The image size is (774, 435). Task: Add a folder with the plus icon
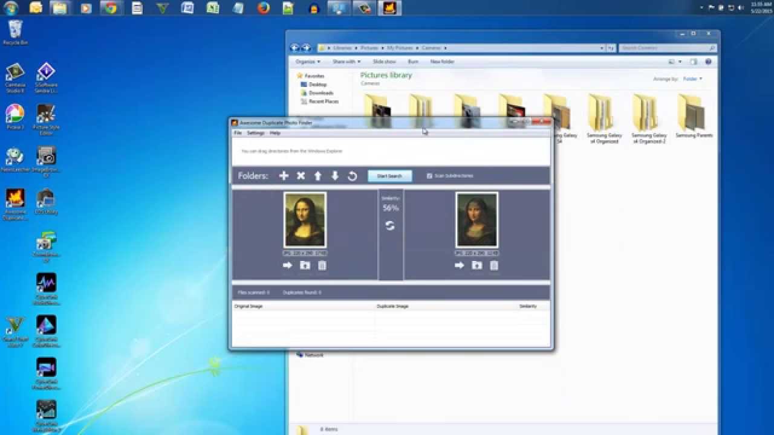[x=284, y=176]
